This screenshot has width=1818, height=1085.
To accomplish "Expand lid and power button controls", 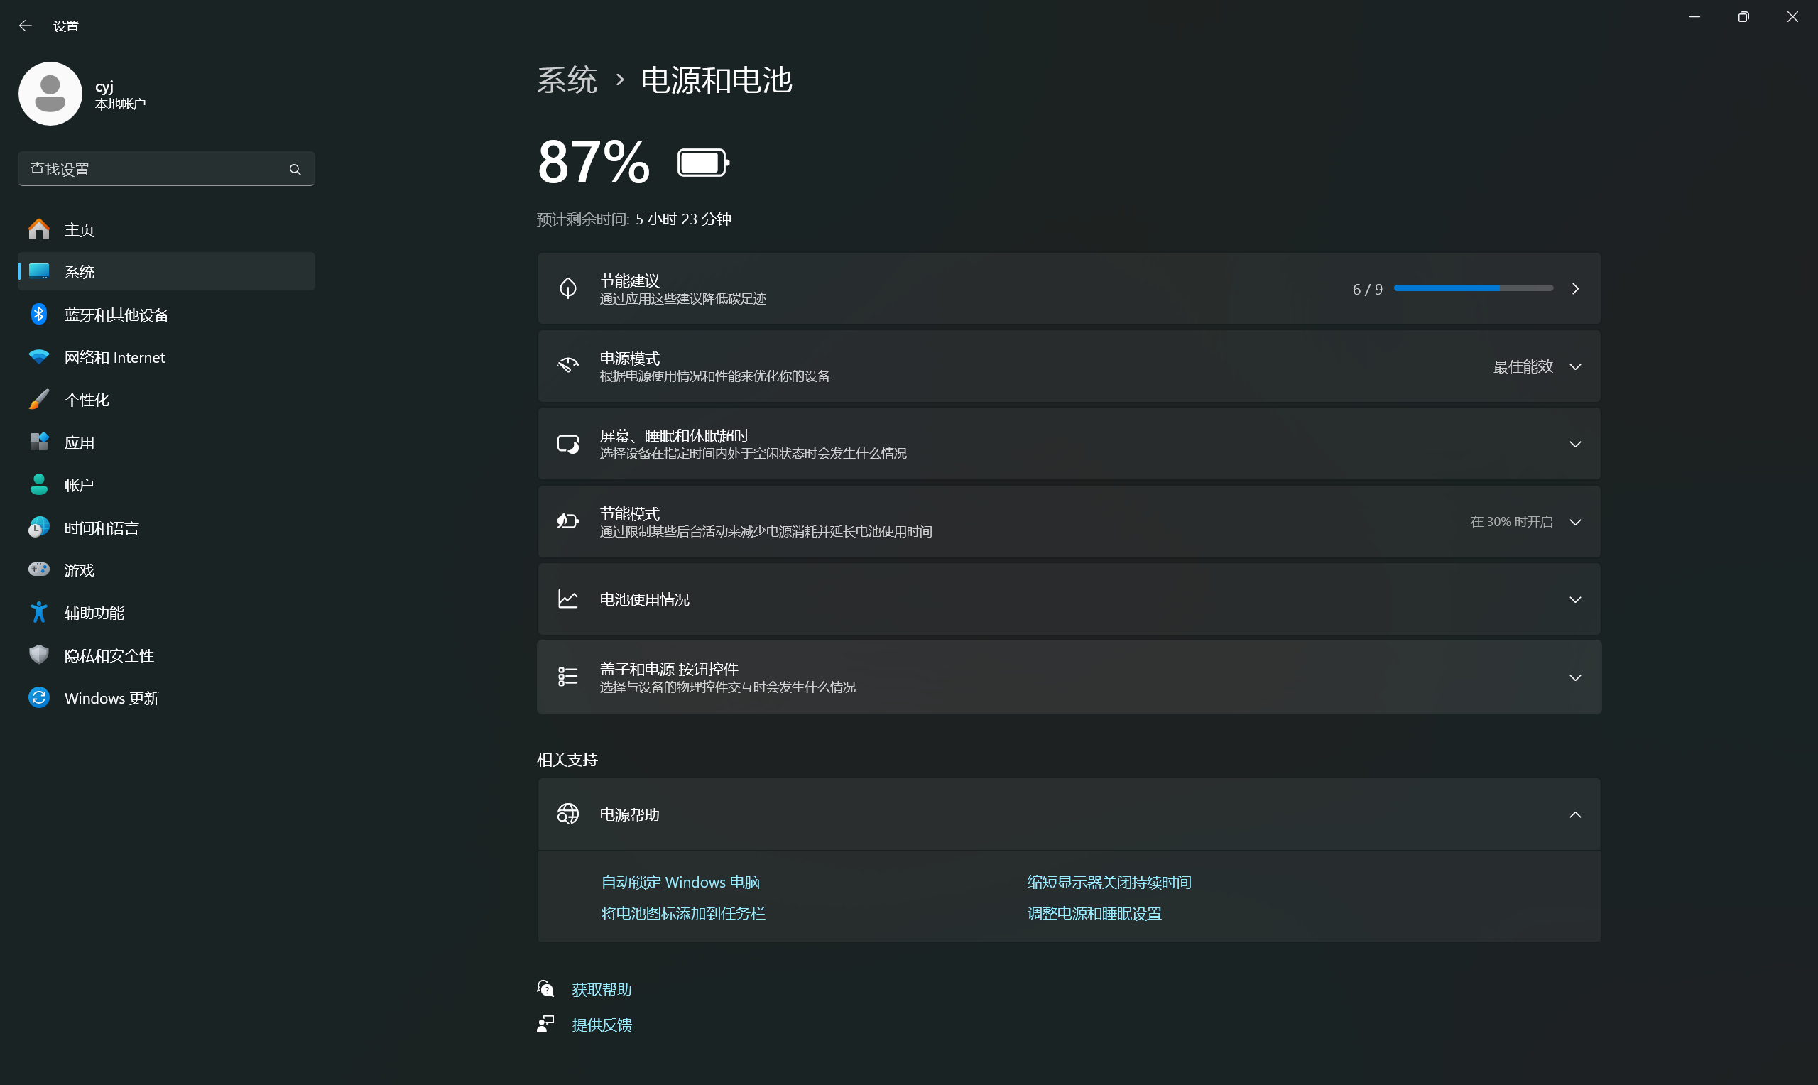I will [1574, 677].
